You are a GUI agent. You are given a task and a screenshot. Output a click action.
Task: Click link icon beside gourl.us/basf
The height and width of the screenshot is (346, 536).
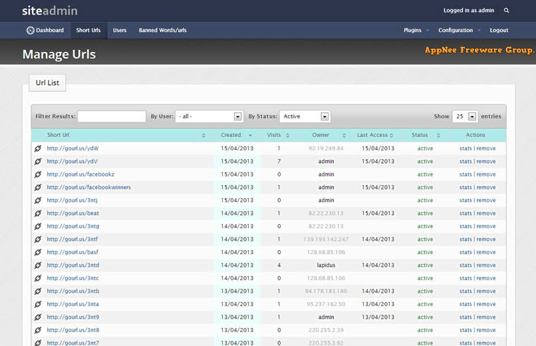tap(38, 252)
